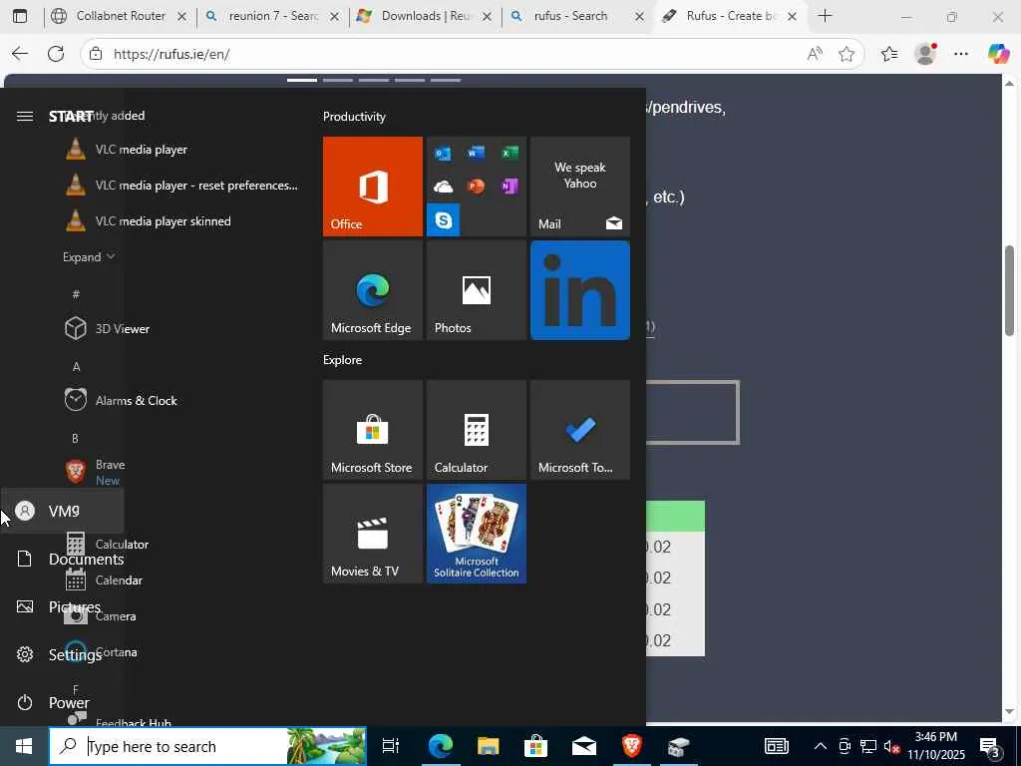The height and width of the screenshot is (766, 1021).
Task: Focus the taskbar search box
Action: pyautogui.click(x=207, y=746)
